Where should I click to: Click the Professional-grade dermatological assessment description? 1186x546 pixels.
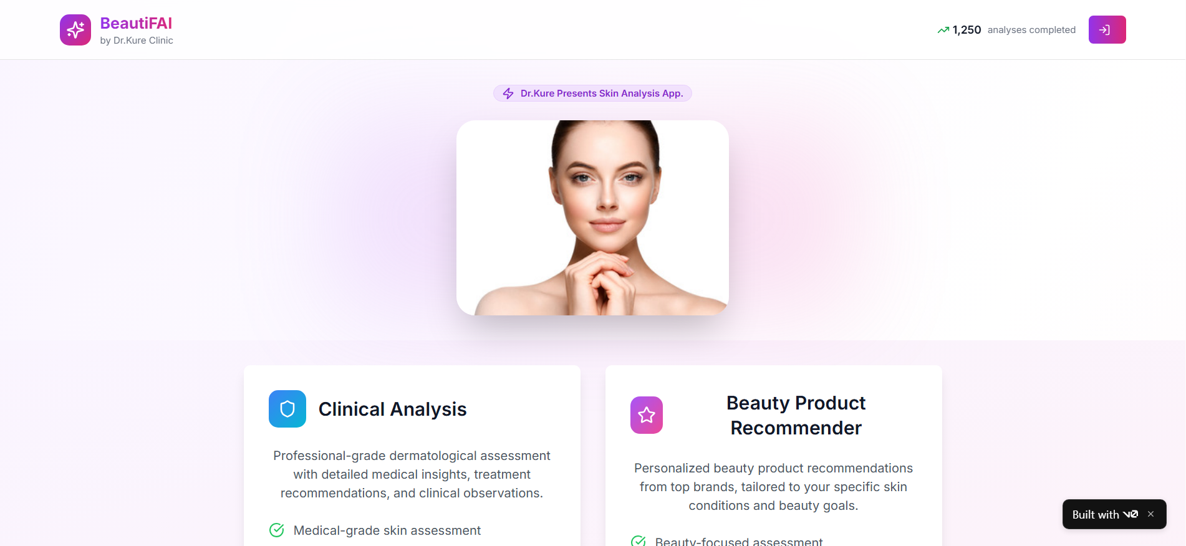coord(412,474)
